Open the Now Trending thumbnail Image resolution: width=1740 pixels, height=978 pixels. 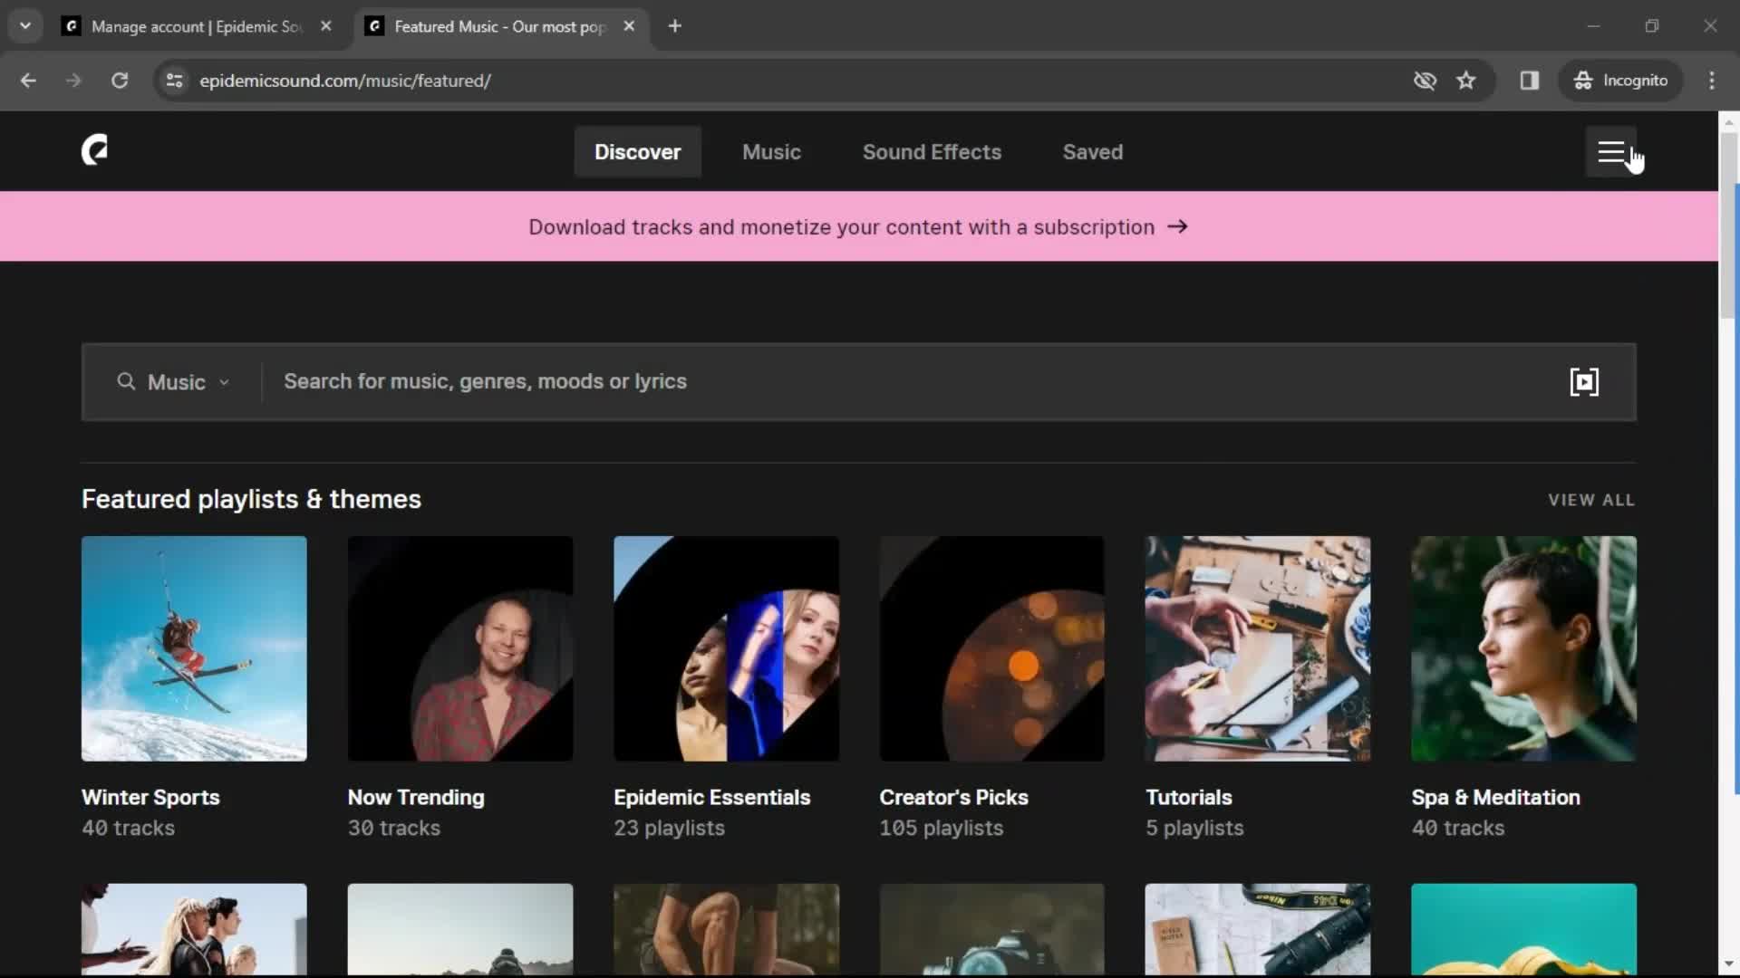[460, 648]
